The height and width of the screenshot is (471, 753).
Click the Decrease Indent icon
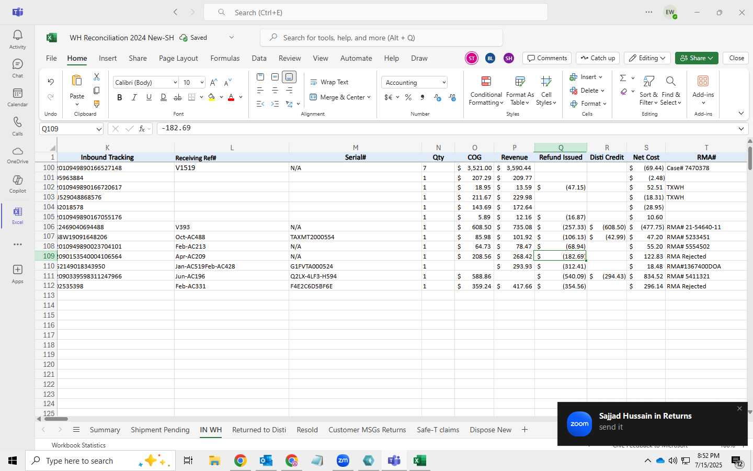point(260,104)
